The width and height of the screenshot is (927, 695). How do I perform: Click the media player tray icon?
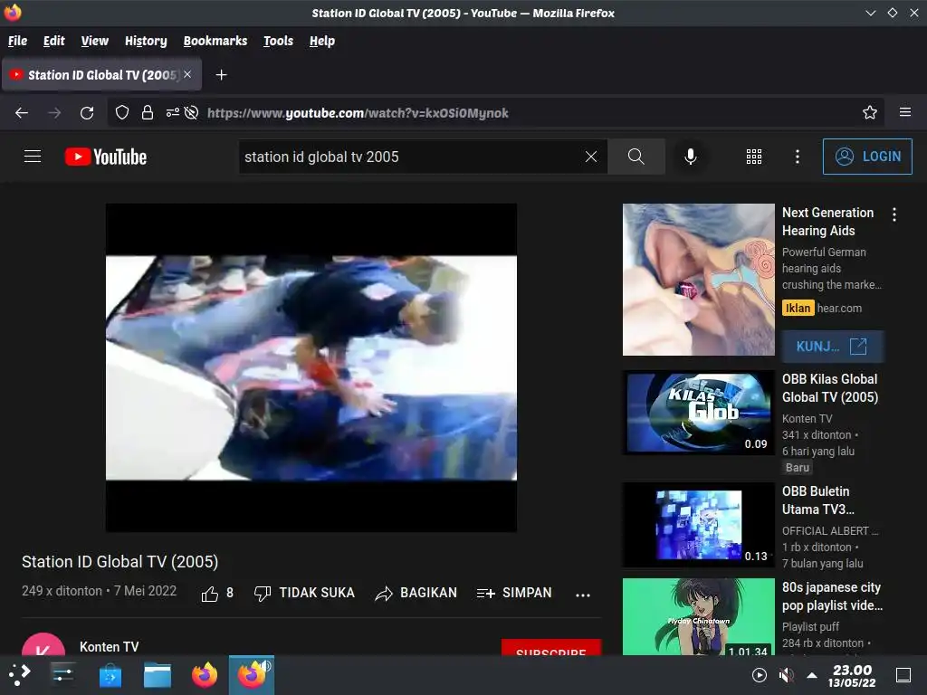(x=760, y=675)
